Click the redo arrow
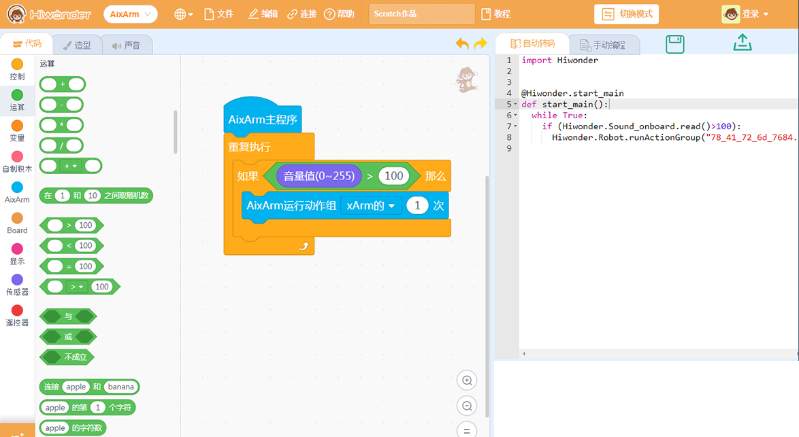Screen dimensions: 799x437 (x=480, y=43)
